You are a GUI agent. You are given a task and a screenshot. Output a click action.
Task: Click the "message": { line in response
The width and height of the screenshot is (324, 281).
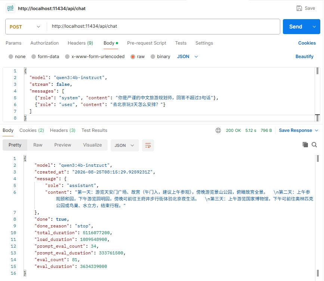coord(50,179)
